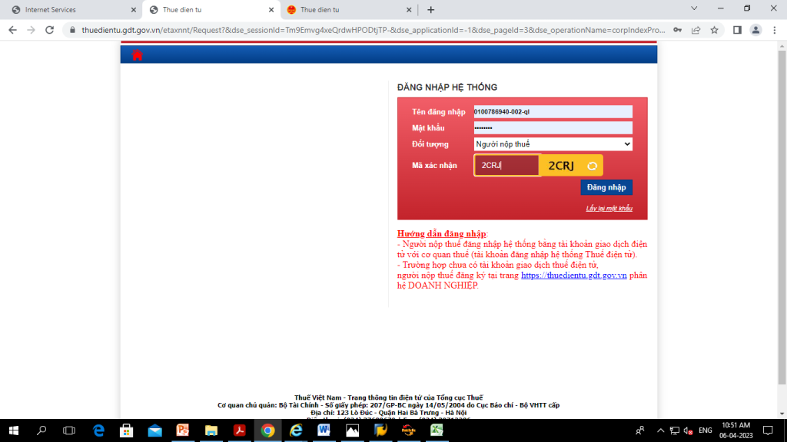This screenshot has height=442, width=787.
Task: Open the Chrome profile avatar
Action: pyautogui.click(x=755, y=30)
